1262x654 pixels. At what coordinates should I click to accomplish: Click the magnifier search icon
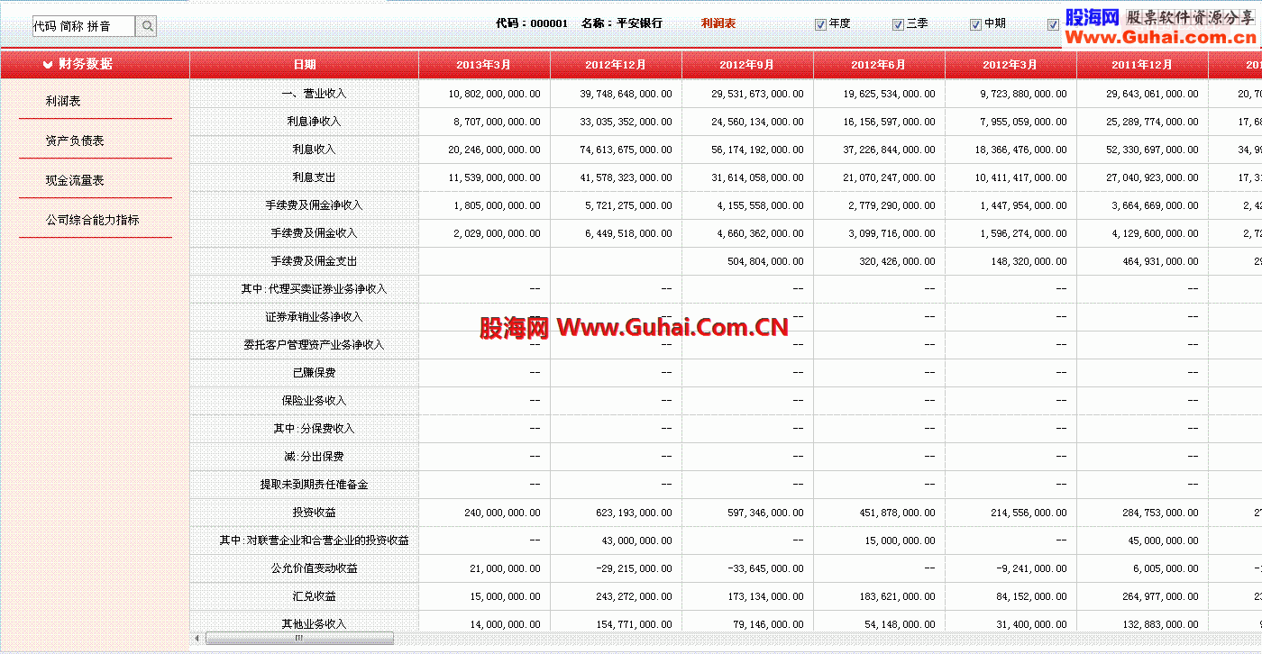point(148,26)
